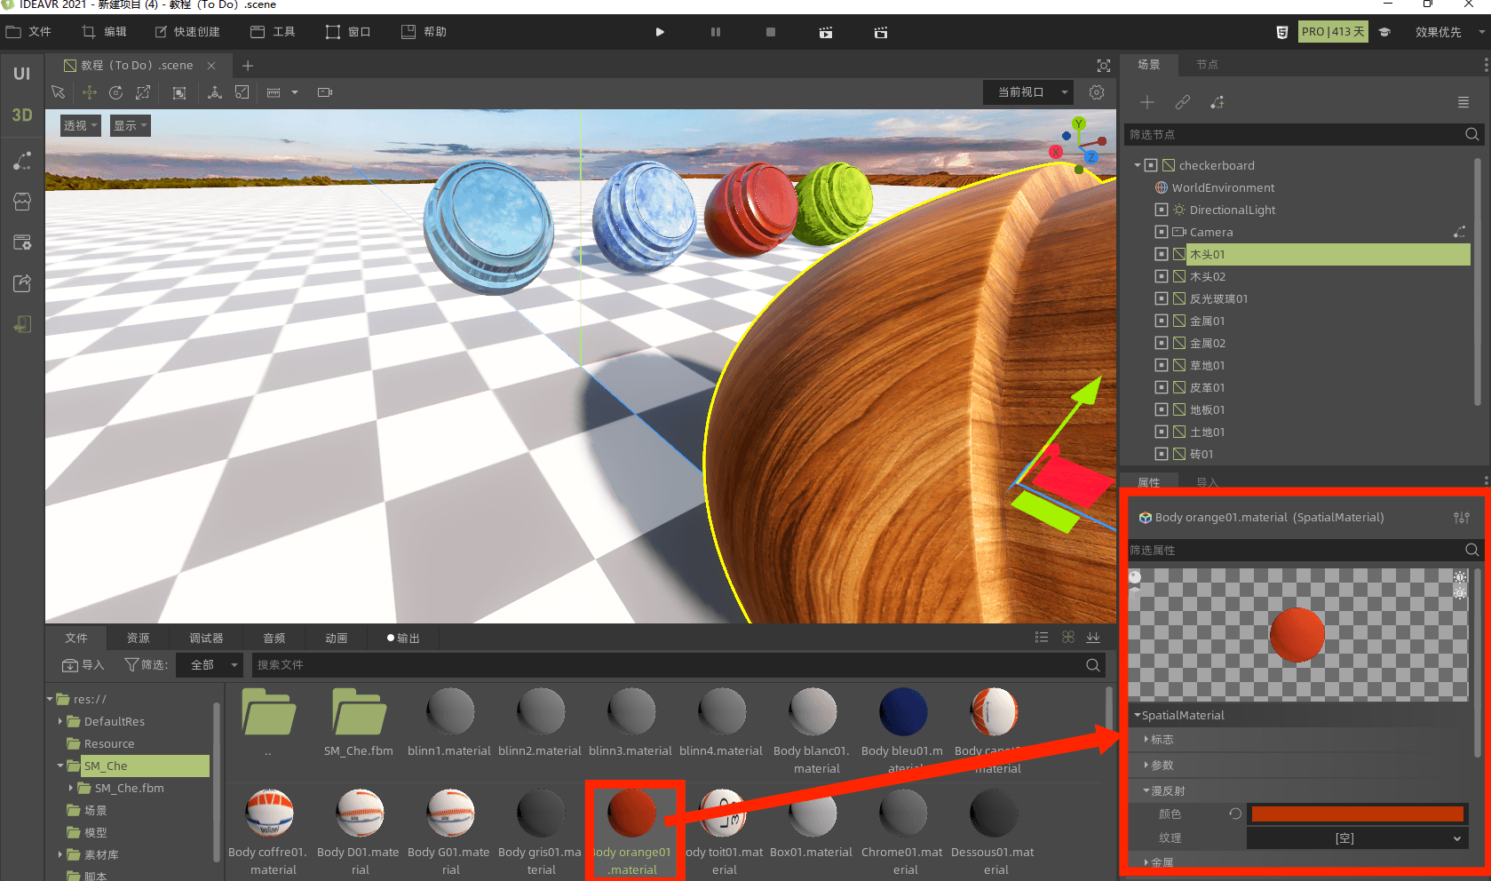This screenshot has width=1491, height=881.
Task: Switch to UI workspace in left sidebar
Action: 22,74
